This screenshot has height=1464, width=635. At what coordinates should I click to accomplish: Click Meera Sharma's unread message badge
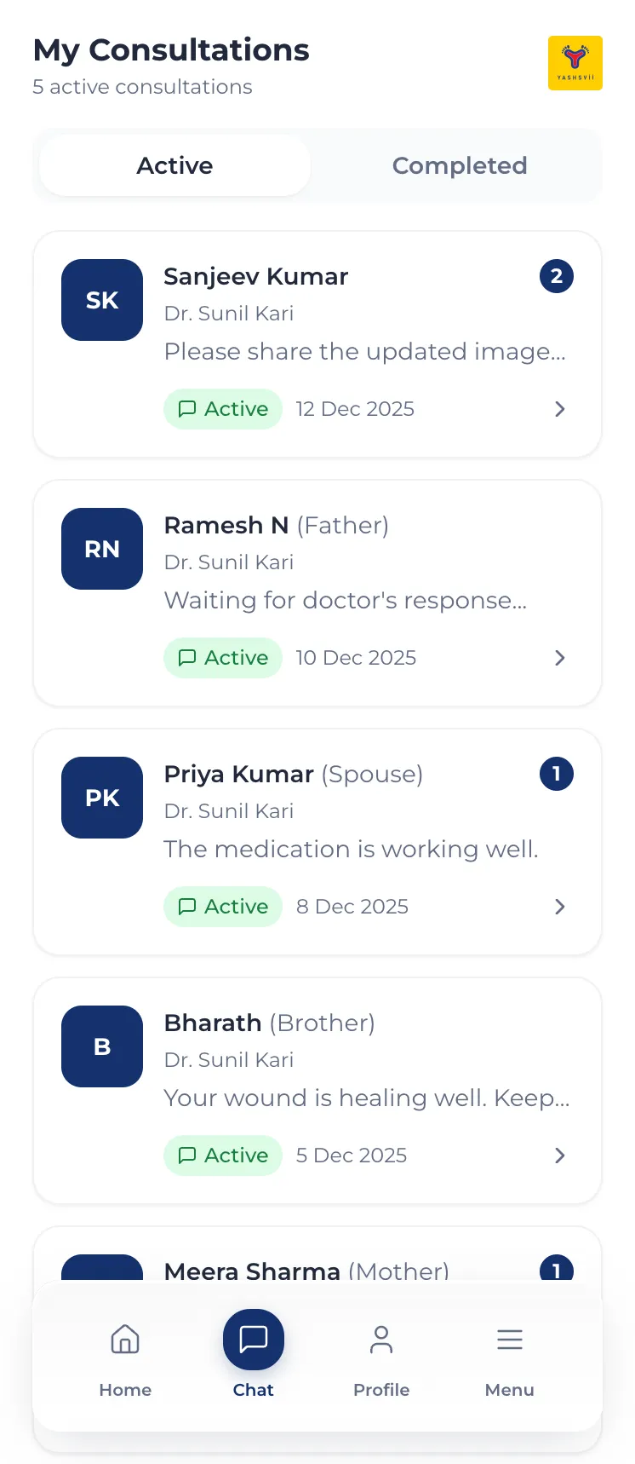coord(558,1271)
